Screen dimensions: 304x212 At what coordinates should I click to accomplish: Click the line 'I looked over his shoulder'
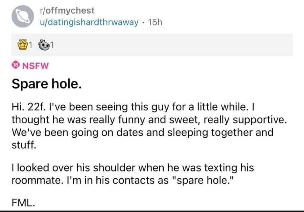click(x=132, y=168)
